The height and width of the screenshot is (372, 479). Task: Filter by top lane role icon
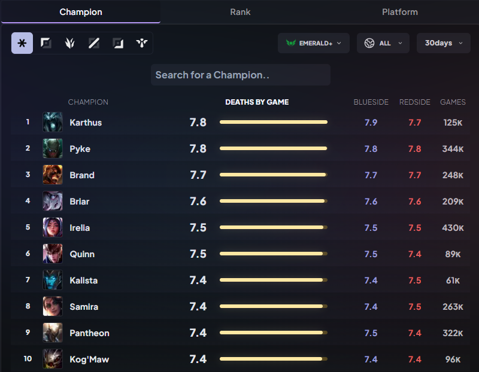click(x=46, y=43)
